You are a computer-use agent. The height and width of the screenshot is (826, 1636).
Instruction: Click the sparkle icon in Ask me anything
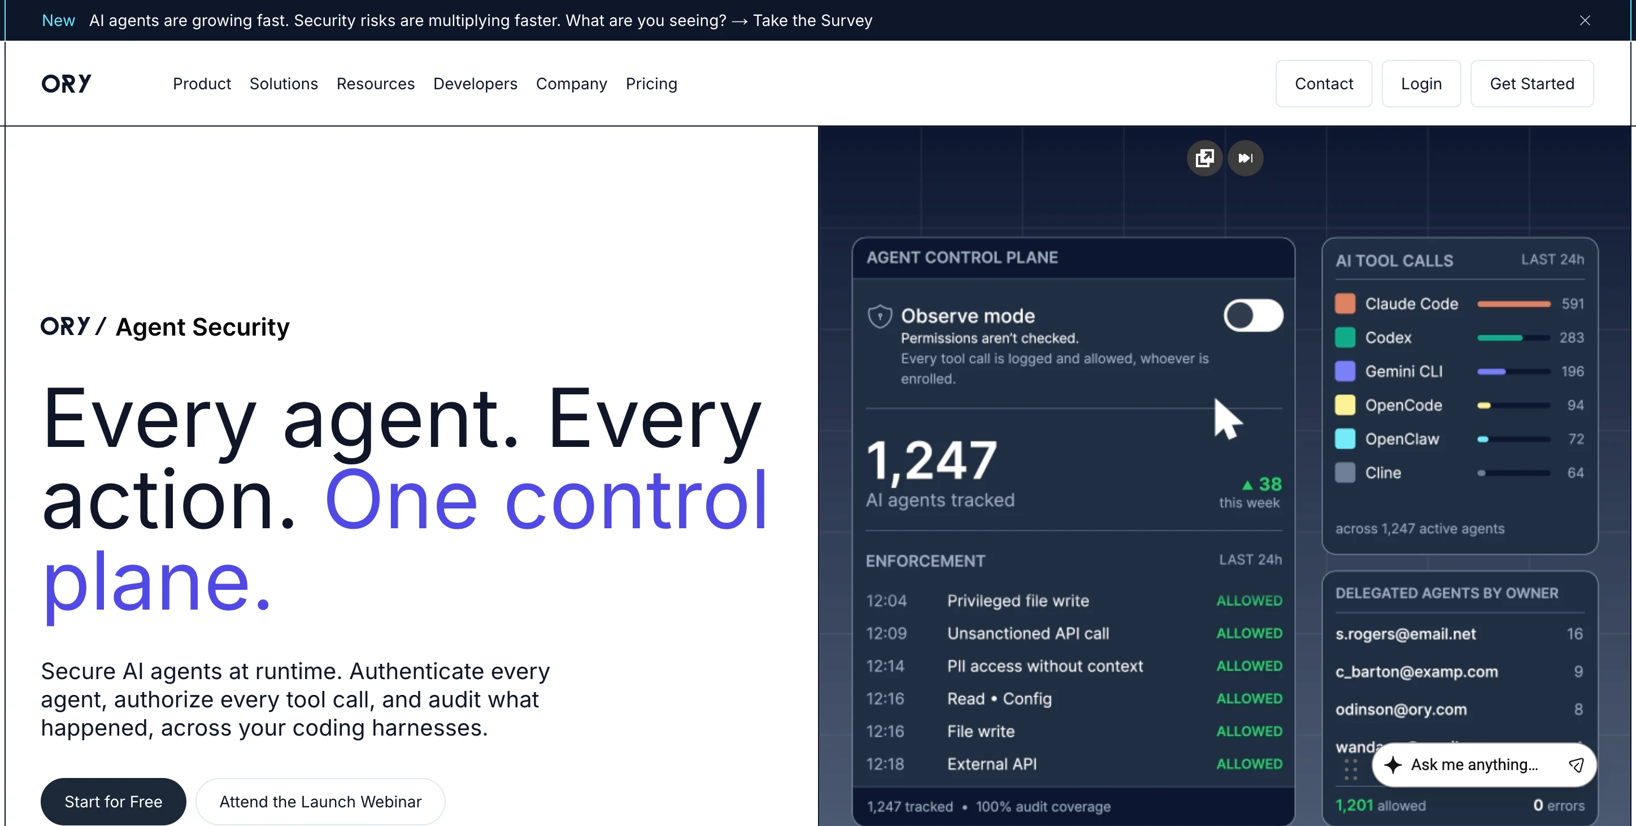[x=1392, y=764]
